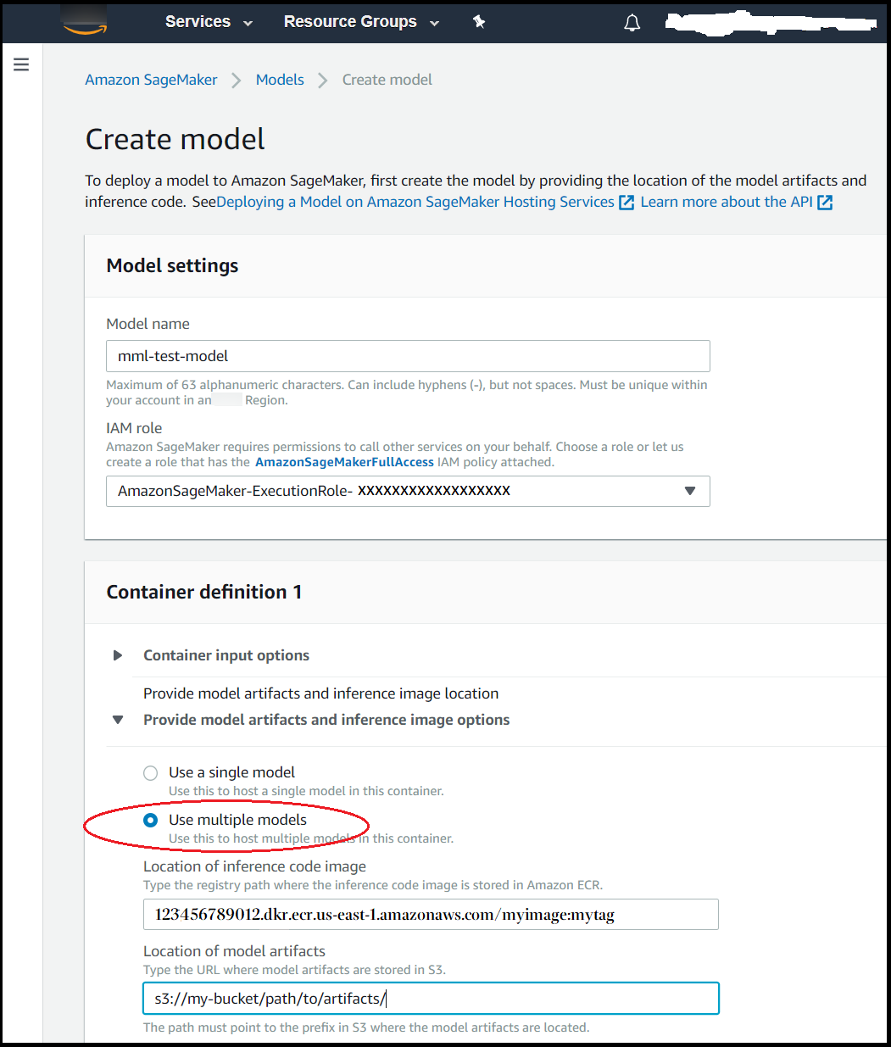Screen dimensions: 891x1047
Task: Expand Container input options section
Action: coord(118,655)
